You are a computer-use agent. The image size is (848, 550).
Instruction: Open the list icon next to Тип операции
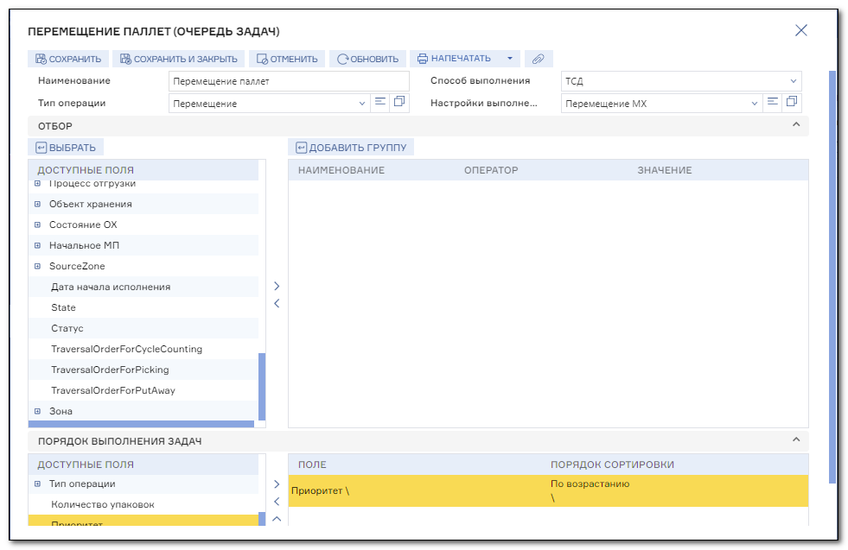pyautogui.click(x=380, y=102)
